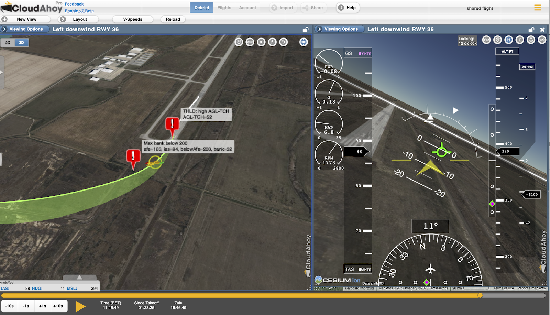Click the CloudAhoy logo
550x315 pixels.
32,8
